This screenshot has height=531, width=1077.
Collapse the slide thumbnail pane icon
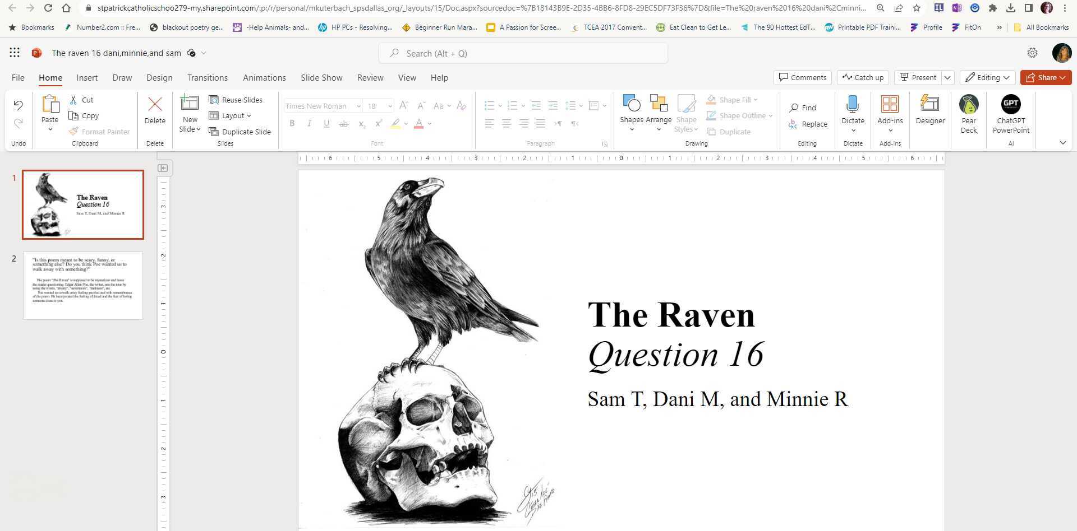163,167
